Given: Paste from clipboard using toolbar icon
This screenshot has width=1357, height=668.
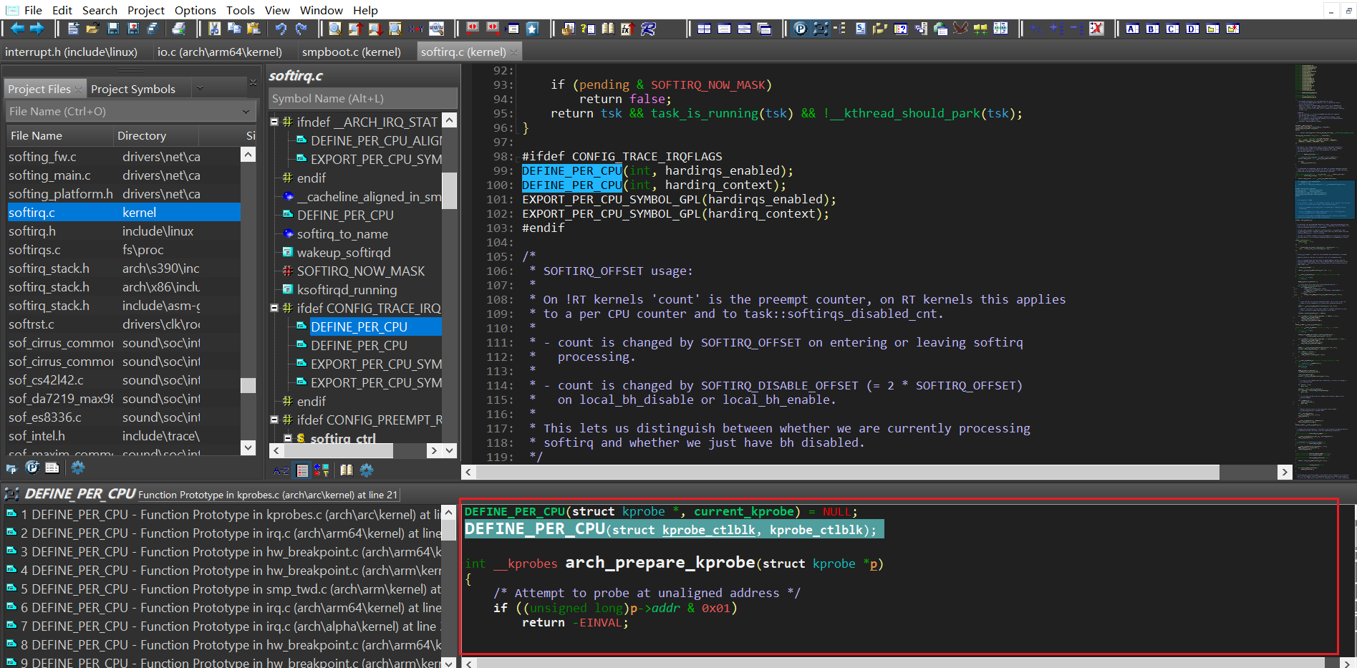Looking at the screenshot, I should tap(253, 29).
